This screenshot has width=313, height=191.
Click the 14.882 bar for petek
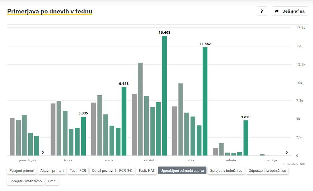(205, 101)
